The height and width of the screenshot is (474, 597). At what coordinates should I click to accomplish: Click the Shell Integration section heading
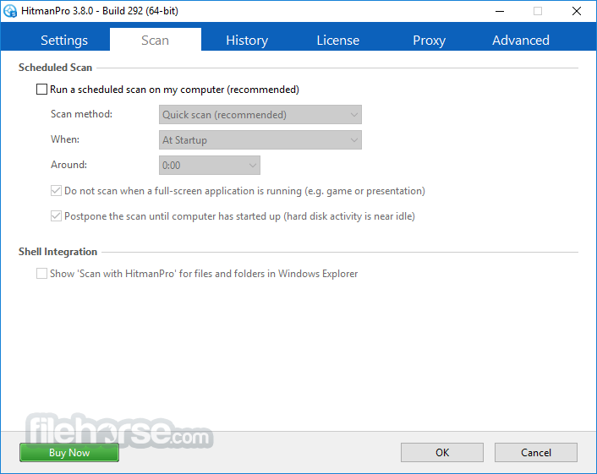58,252
